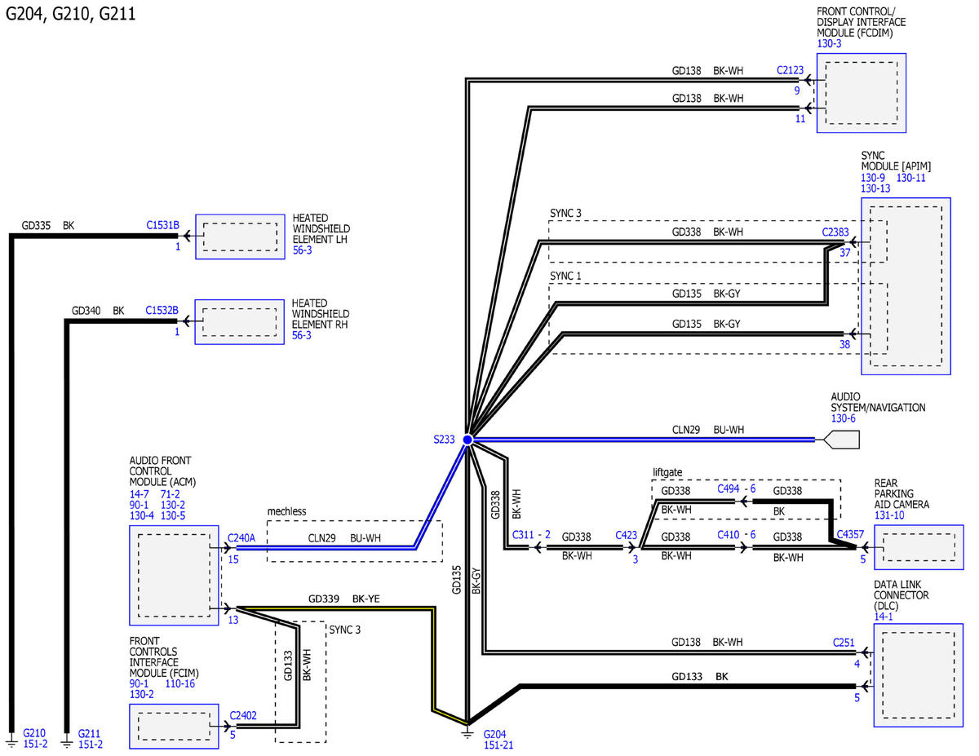Open page reference 130-6
The width and height of the screenshot is (979, 756).
pyautogui.click(x=843, y=418)
